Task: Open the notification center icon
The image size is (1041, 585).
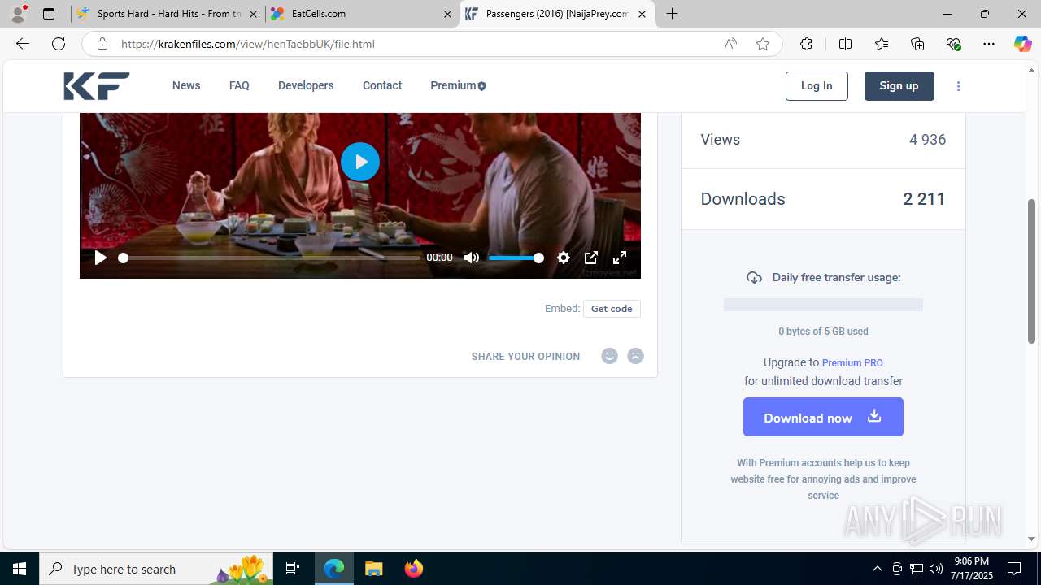Action: [x=1014, y=569]
